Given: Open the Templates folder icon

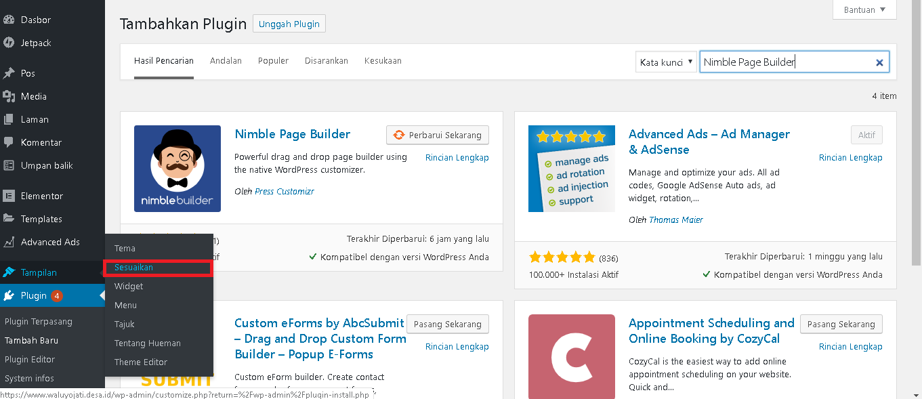Looking at the screenshot, I should [x=9, y=219].
